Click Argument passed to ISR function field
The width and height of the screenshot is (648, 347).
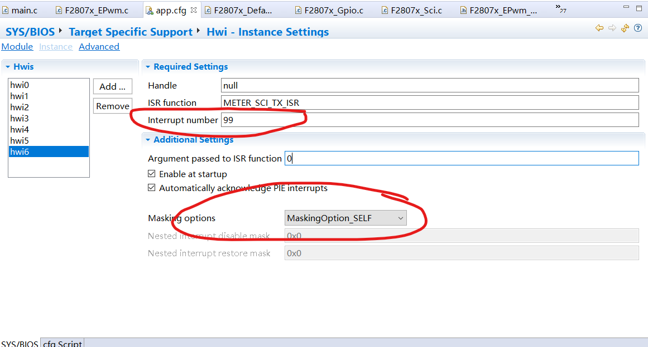point(462,158)
